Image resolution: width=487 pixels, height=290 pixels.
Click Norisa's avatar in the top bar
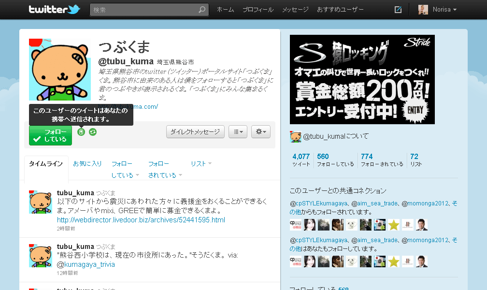pos(423,10)
